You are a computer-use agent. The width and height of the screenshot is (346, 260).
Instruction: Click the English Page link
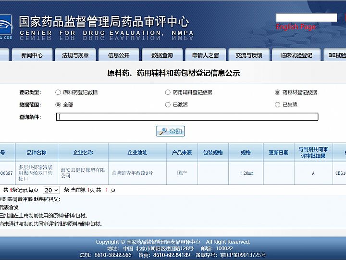coord(296,27)
